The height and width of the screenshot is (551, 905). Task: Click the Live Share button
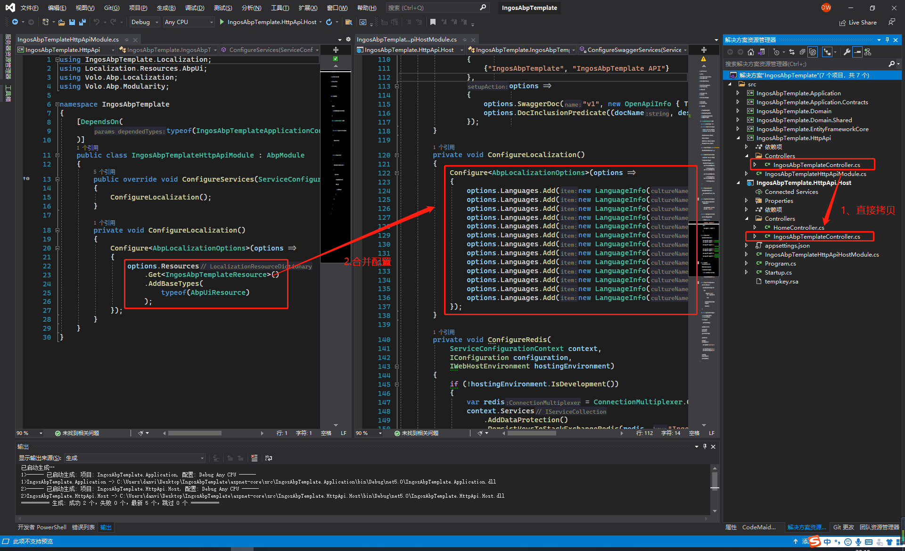[x=858, y=23]
